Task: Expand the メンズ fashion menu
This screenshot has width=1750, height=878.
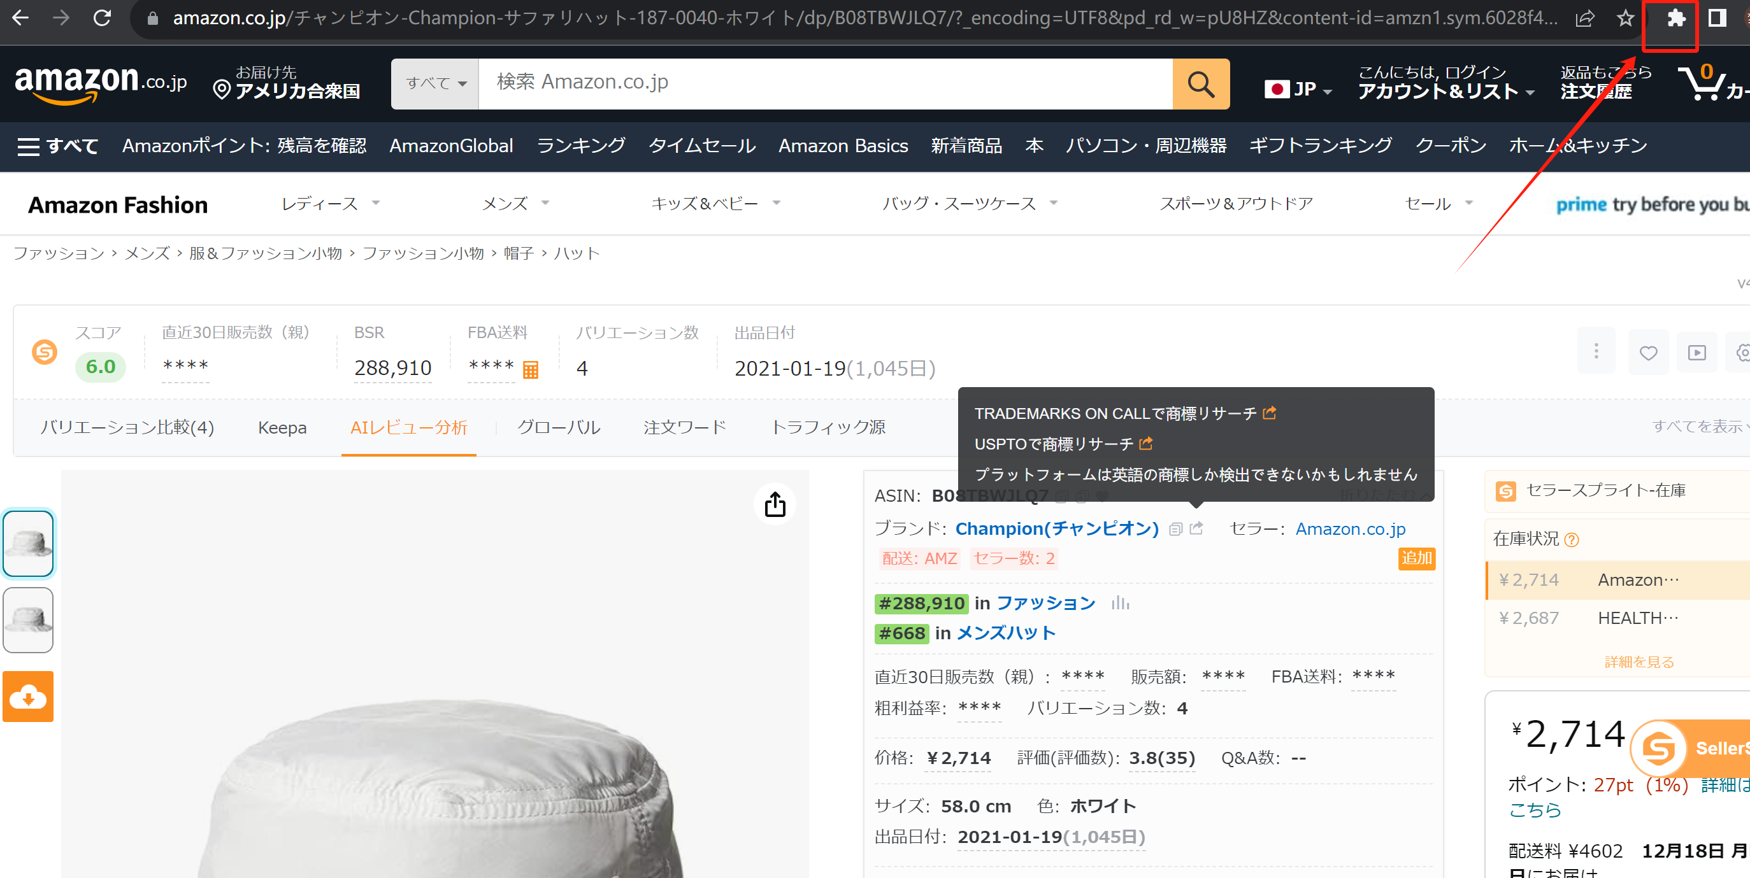Action: (x=515, y=204)
